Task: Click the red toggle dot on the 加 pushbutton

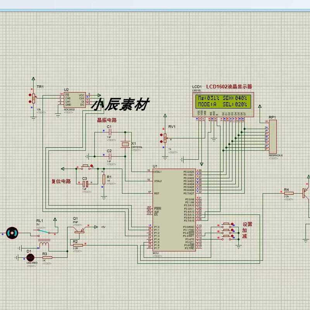Action: click(232, 230)
